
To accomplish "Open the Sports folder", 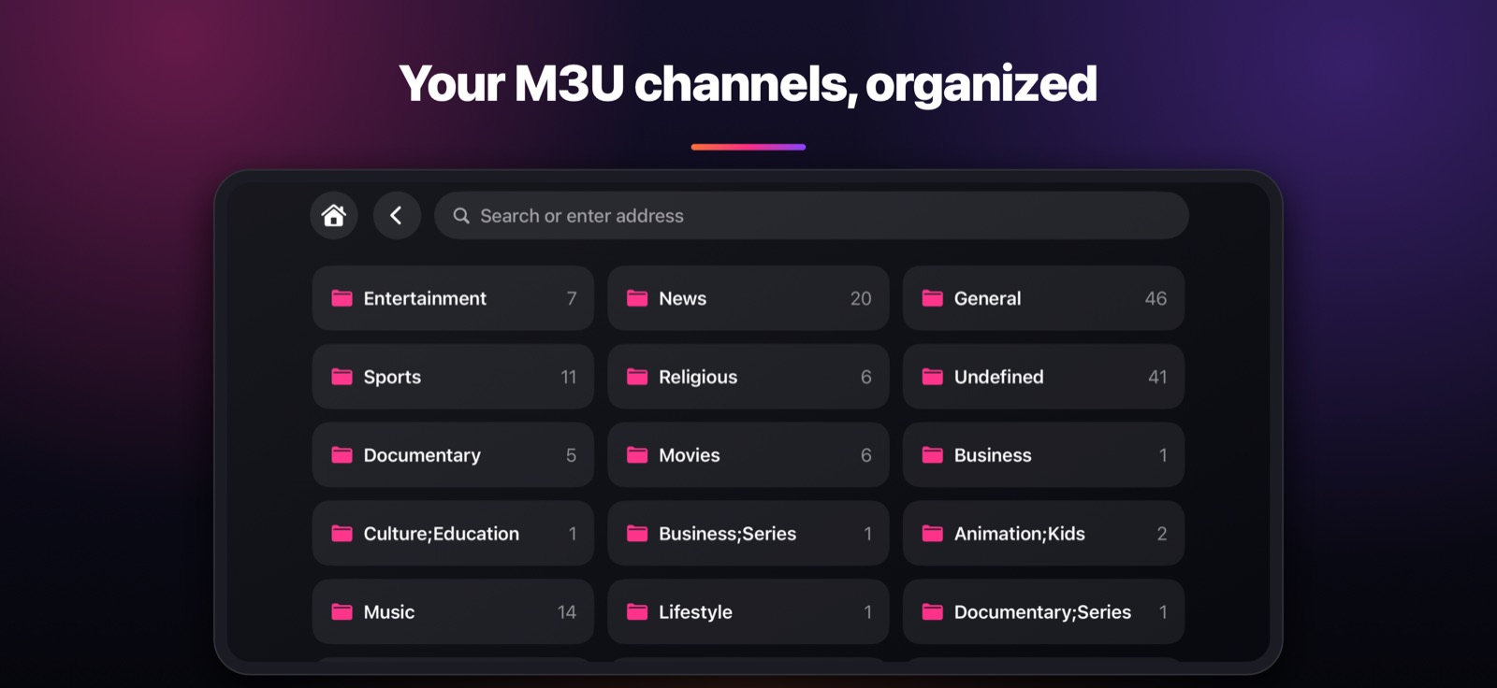I will click(453, 377).
